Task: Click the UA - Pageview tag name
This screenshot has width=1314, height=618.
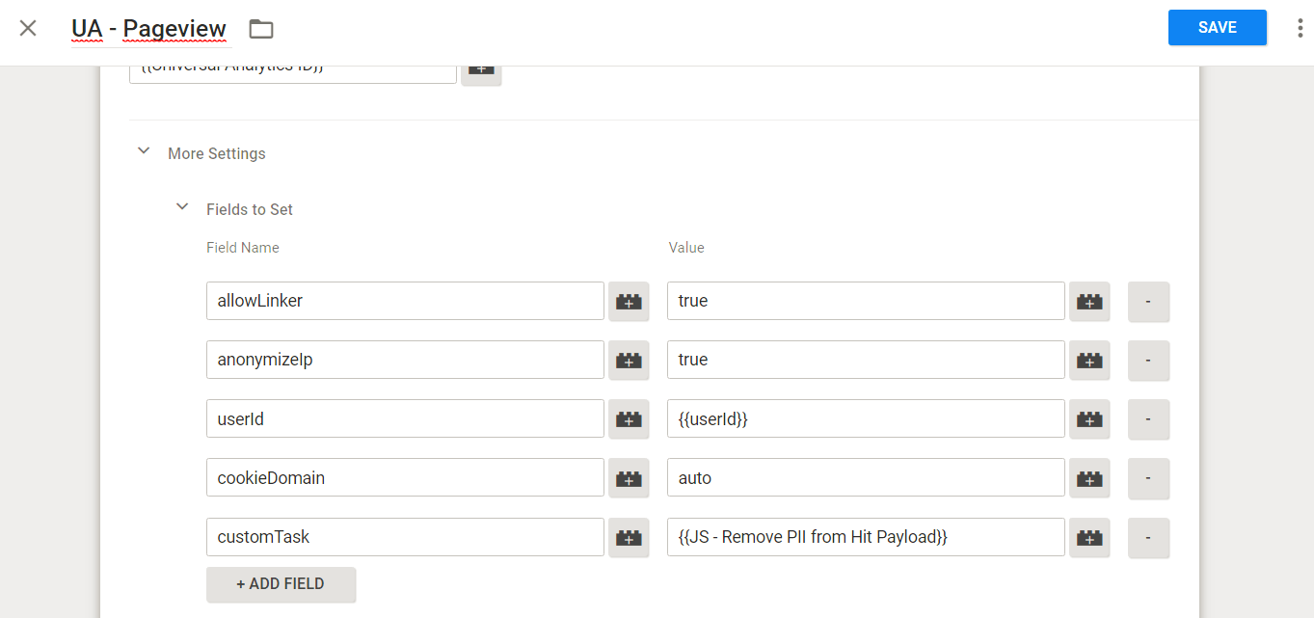Action: coord(149,29)
